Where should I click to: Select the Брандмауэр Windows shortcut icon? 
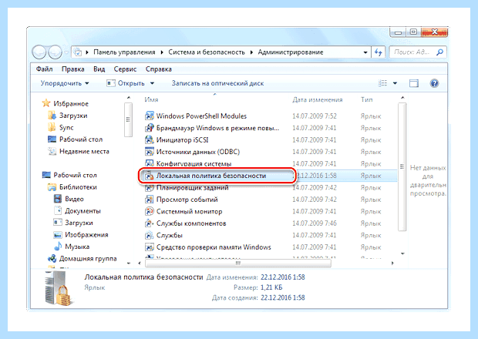149,128
